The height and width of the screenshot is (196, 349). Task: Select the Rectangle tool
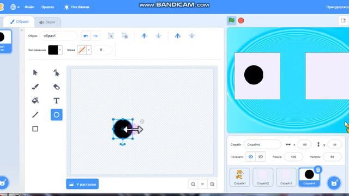[x=35, y=129]
